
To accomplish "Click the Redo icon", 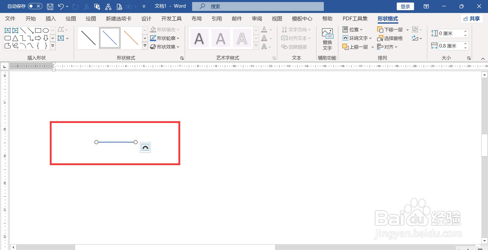I will click(x=75, y=6).
